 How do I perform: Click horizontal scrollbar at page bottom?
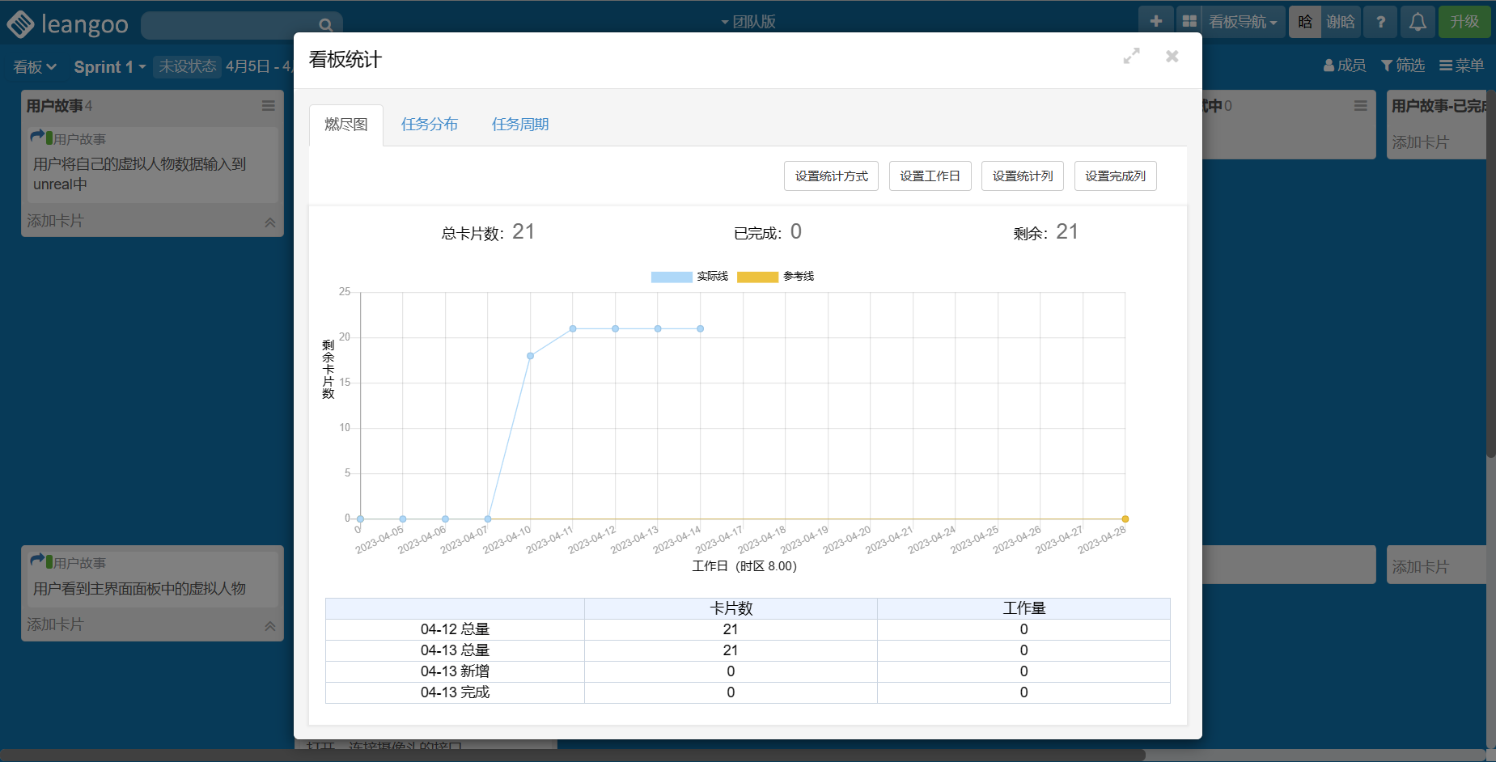(573, 756)
